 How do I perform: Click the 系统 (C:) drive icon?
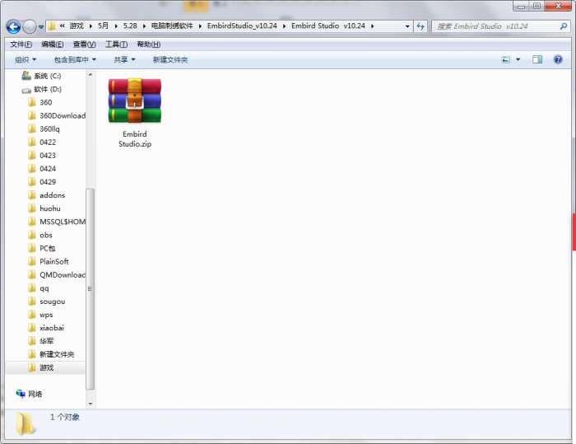coord(26,76)
